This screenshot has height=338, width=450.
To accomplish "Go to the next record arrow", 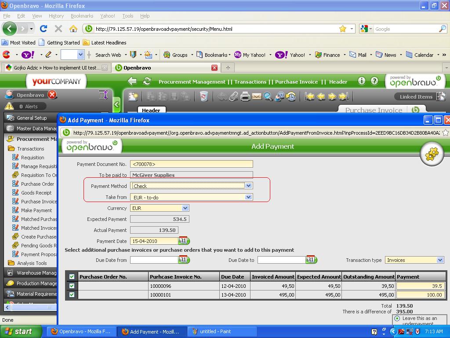I will coord(332,96).
